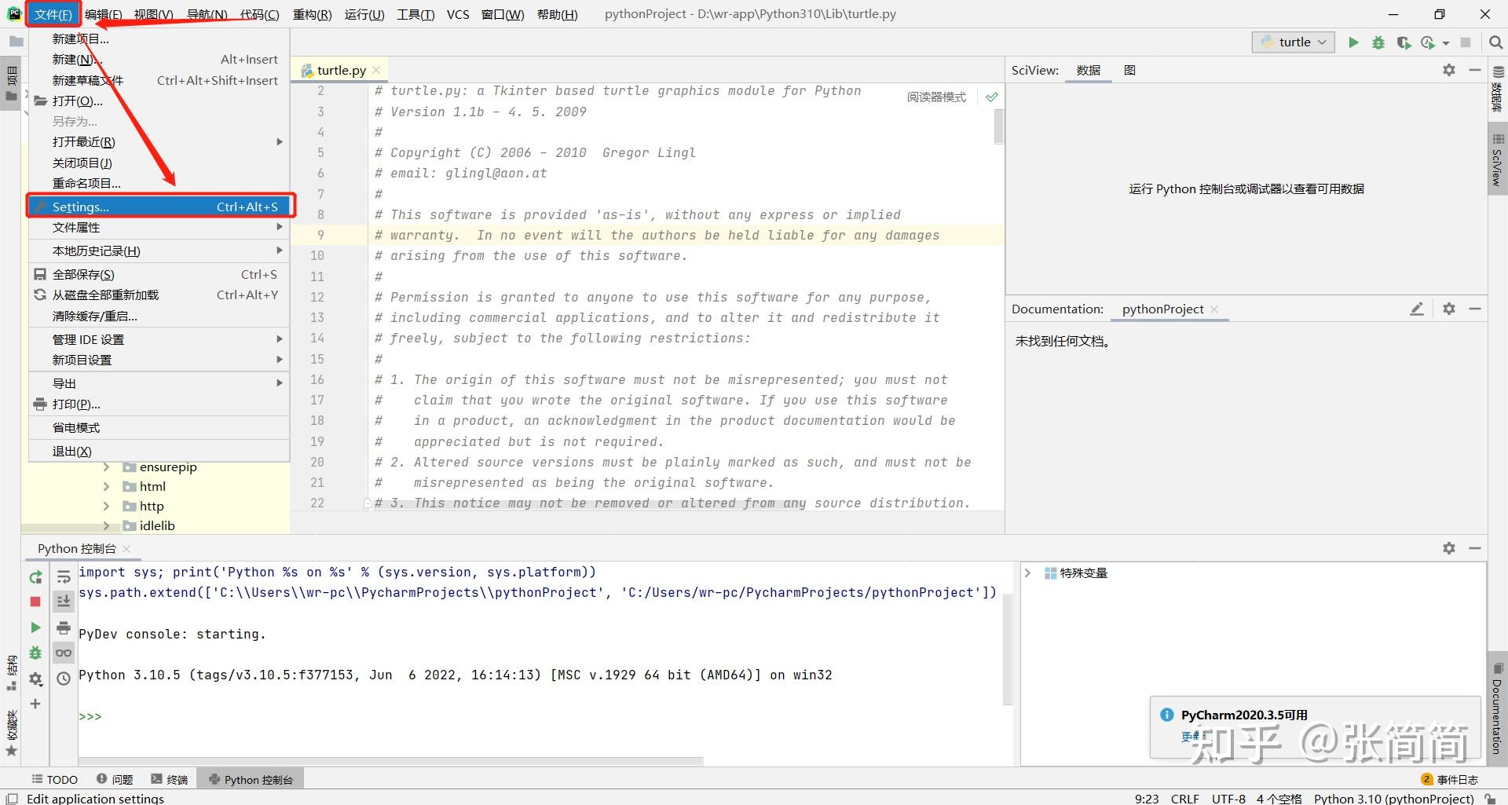Rerun the Python console with the circular arrow icon
The image size is (1508, 805).
pos(35,577)
